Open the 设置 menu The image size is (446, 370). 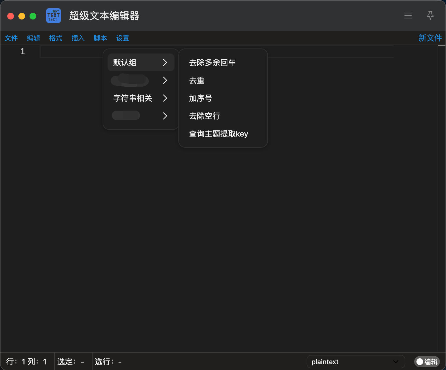tap(123, 38)
